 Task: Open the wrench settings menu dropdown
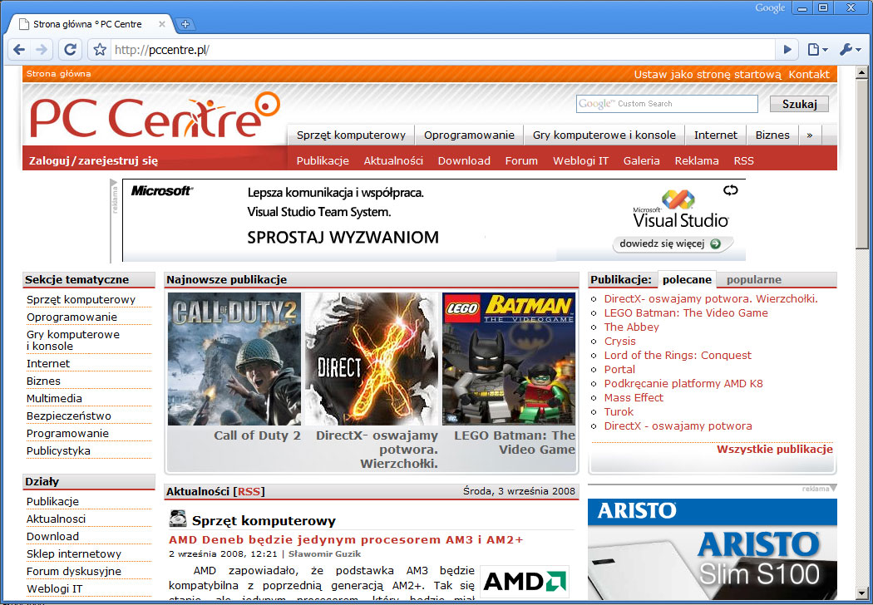point(850,50)
